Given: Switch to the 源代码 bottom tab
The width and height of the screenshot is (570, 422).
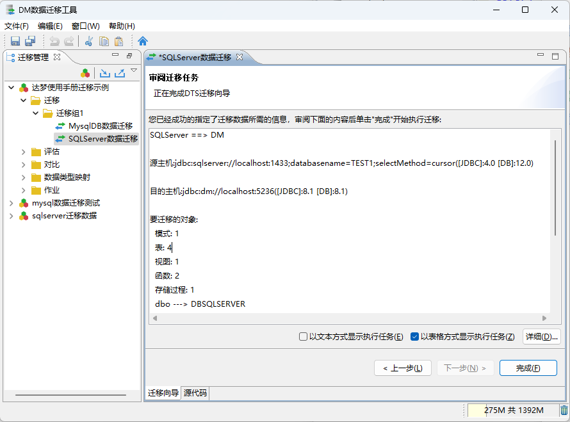Looking at the screenshot, I should click(195, 393).
